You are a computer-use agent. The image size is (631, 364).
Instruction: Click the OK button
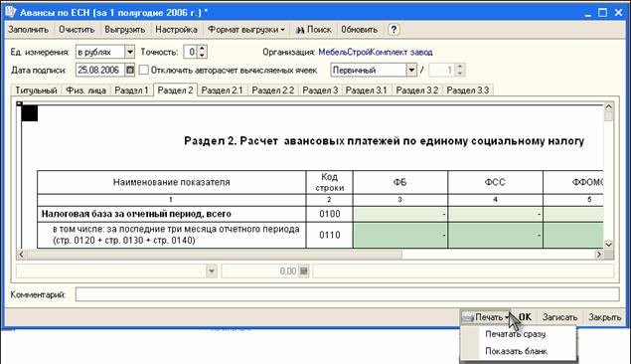tap(525, 317)
